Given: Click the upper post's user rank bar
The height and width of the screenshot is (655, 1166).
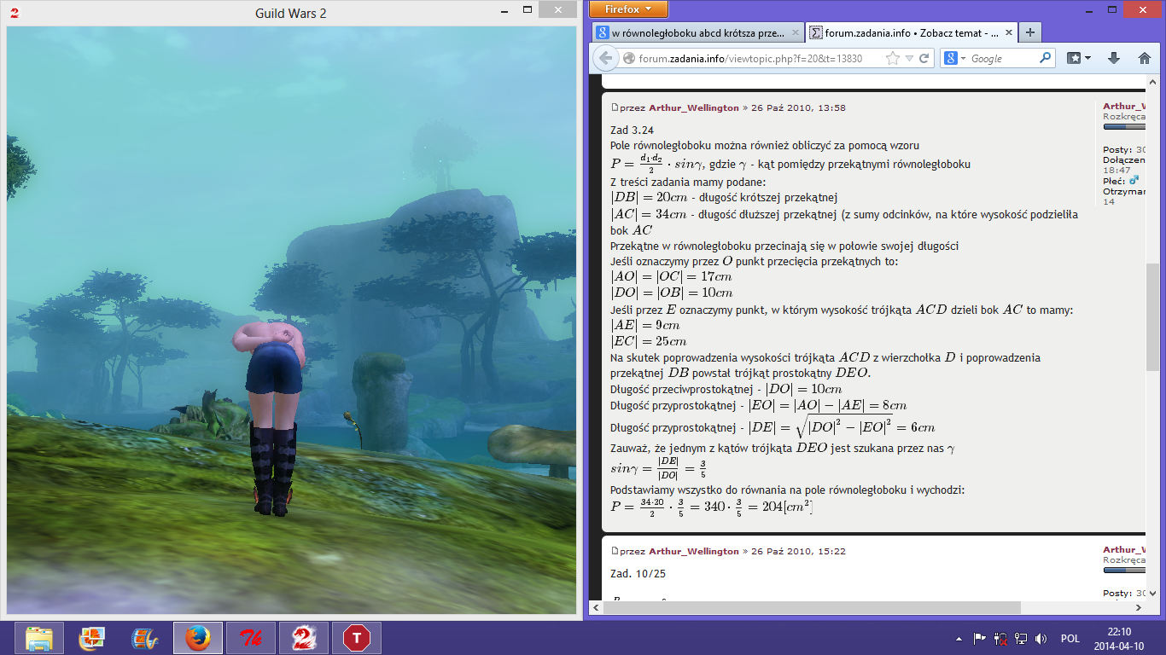Looking at the screenshot, I should [1124, 127].
